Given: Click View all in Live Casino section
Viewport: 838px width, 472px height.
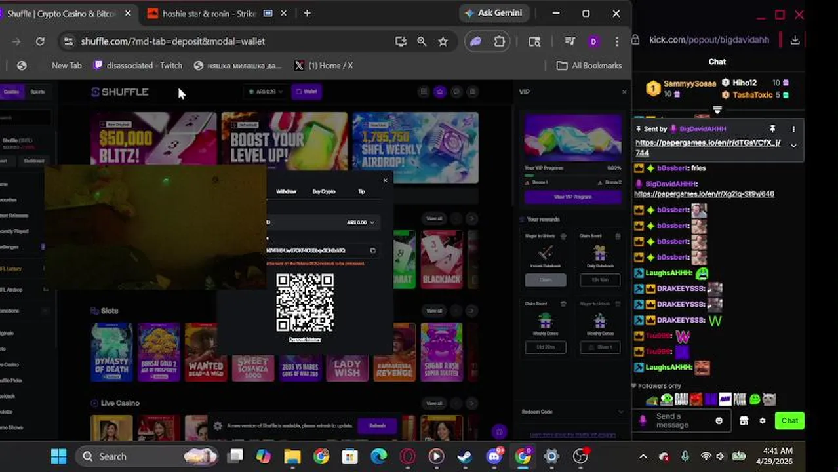Looking at the screenshot, I should point(434,403).
